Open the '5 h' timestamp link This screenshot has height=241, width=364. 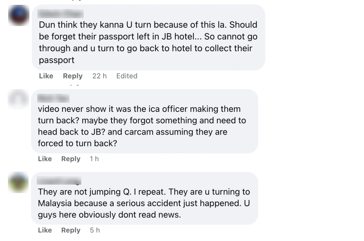tap(95, 230)
